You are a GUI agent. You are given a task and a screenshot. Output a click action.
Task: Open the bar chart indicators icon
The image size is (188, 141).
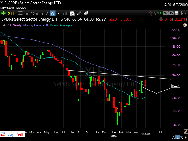pos(65,13)
